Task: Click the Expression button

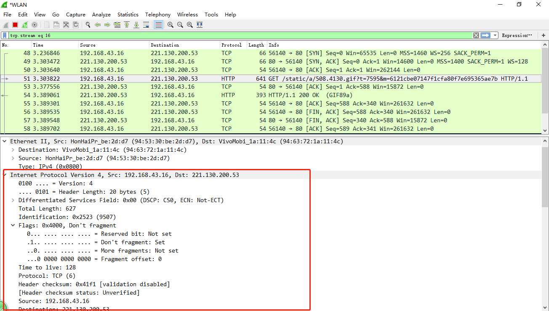Action: click(517, 36)
